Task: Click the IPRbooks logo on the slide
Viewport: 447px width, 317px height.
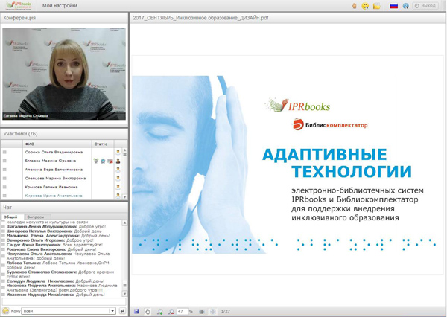Action: (x=297, y=105)
